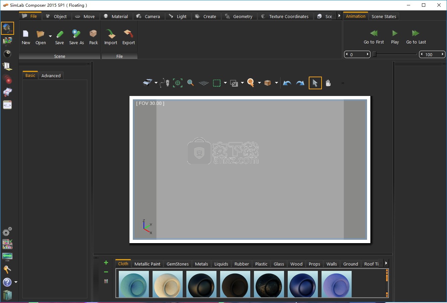Click the Go to First playback button
The height and width of the screenshot is (303, 447).
tap(374, 37)
